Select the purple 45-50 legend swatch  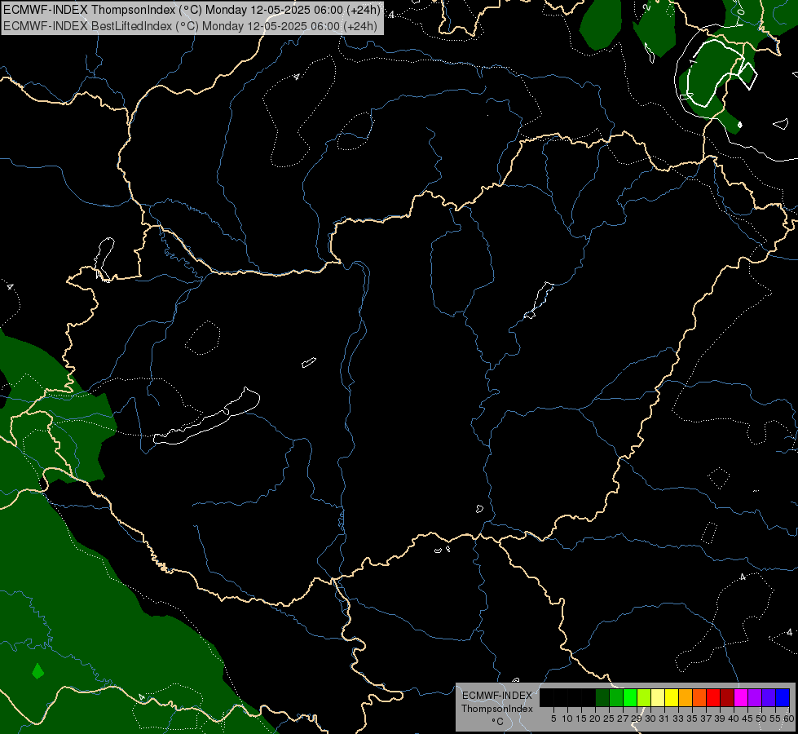pos(755,697)
